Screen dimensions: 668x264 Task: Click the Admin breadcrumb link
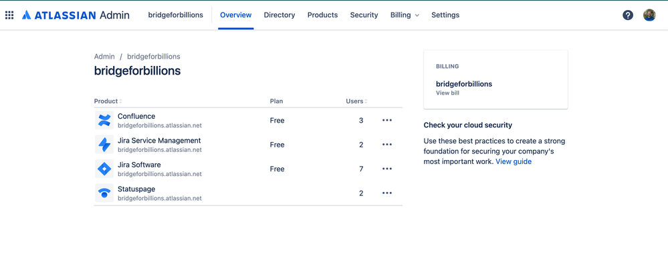coord(104,57)
